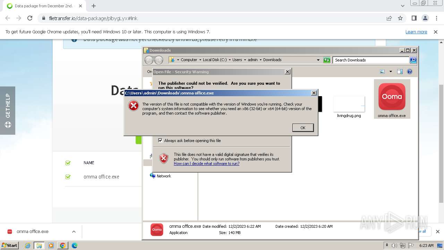Click the network tray icon
Image resolution: width=444 pixels, height=250 pixels.
tap(403, 245)
